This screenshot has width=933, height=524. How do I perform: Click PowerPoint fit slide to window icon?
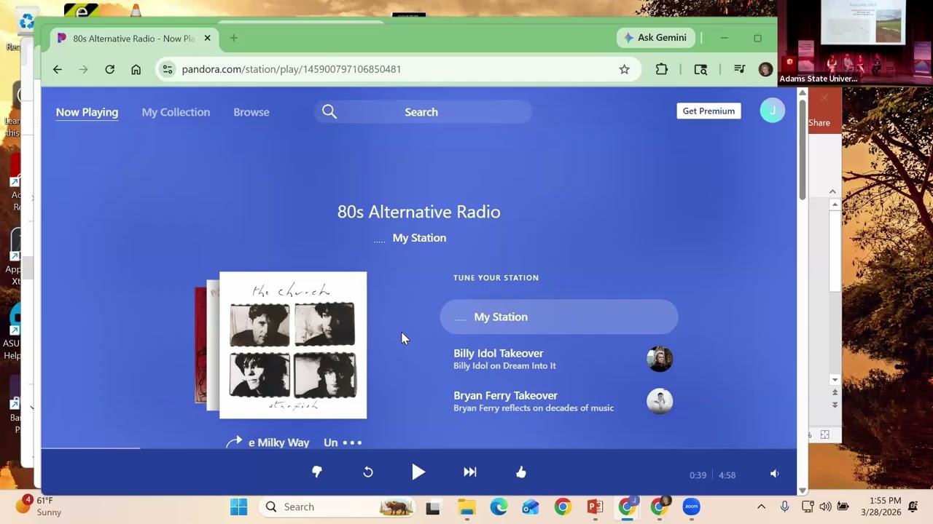(x=824, y=434)
